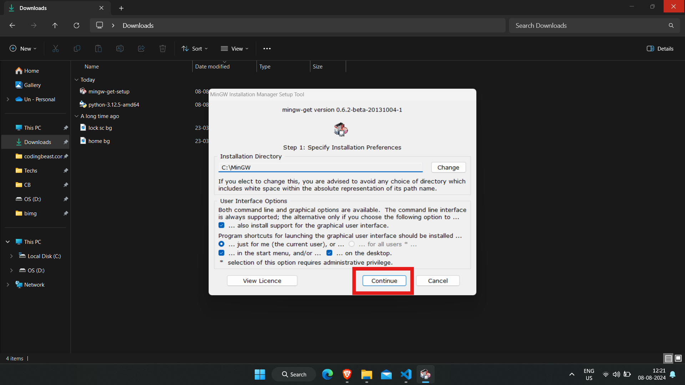Open the Techs pinned folder

31,170
